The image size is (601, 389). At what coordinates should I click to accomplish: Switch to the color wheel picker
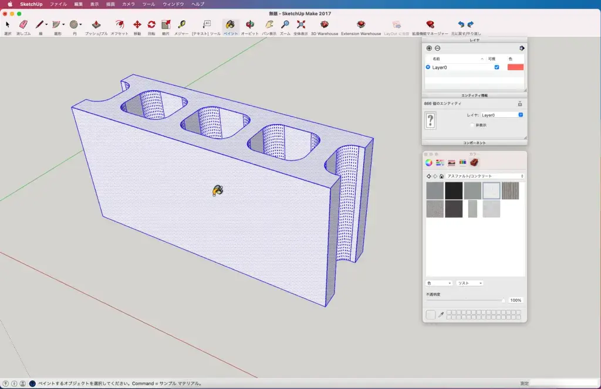429,162
